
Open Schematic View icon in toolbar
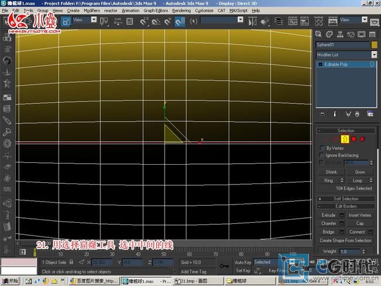[x=304, y=22]
